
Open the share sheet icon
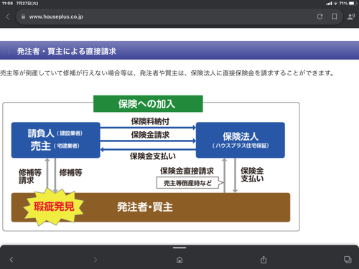pyautogui.click(x=264, y=260)
